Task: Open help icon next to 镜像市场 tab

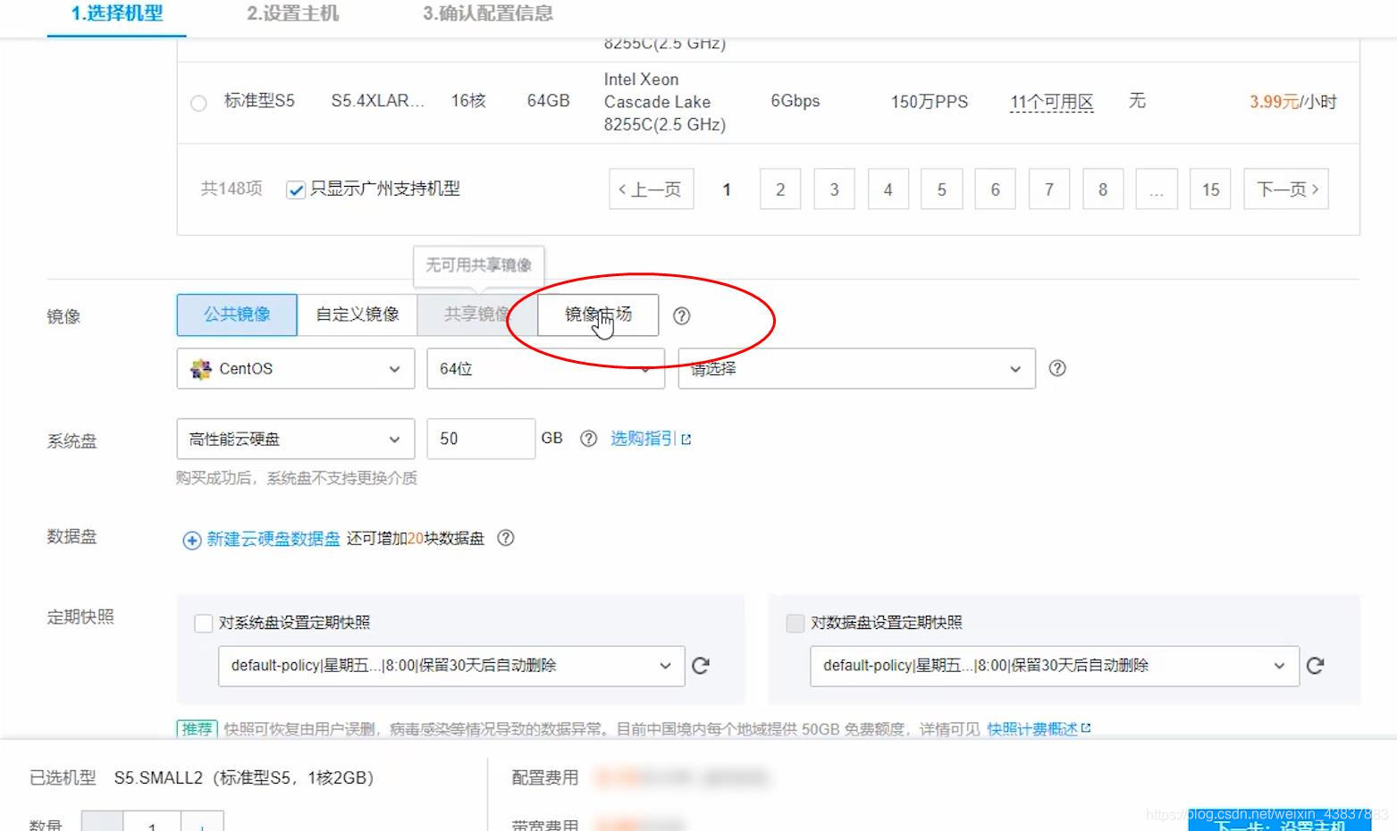Action: click(x=681, y=315)
